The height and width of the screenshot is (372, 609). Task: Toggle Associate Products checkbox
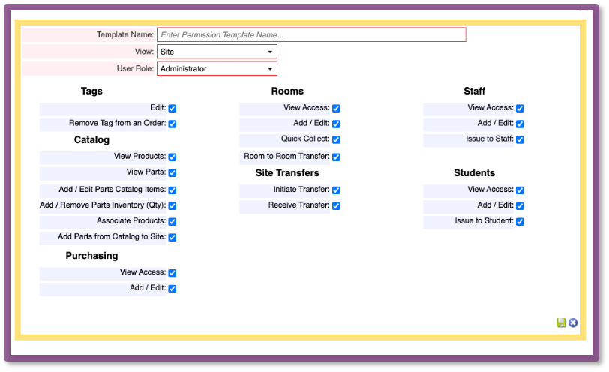click(172, 222)
